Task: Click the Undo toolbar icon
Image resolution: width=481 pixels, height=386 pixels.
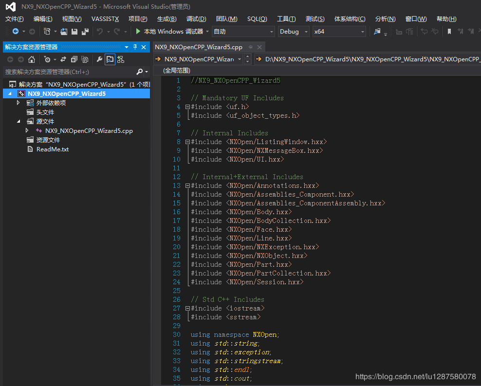Action: pos(100,31)
